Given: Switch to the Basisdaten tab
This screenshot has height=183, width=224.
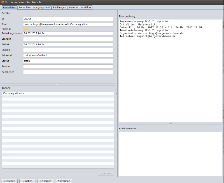Looking at the screenshot, I should click(x=10, y=8).
